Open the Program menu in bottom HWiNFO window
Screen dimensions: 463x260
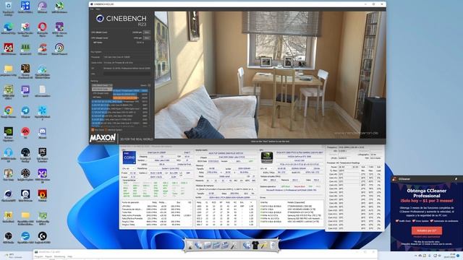coord(38,257)
